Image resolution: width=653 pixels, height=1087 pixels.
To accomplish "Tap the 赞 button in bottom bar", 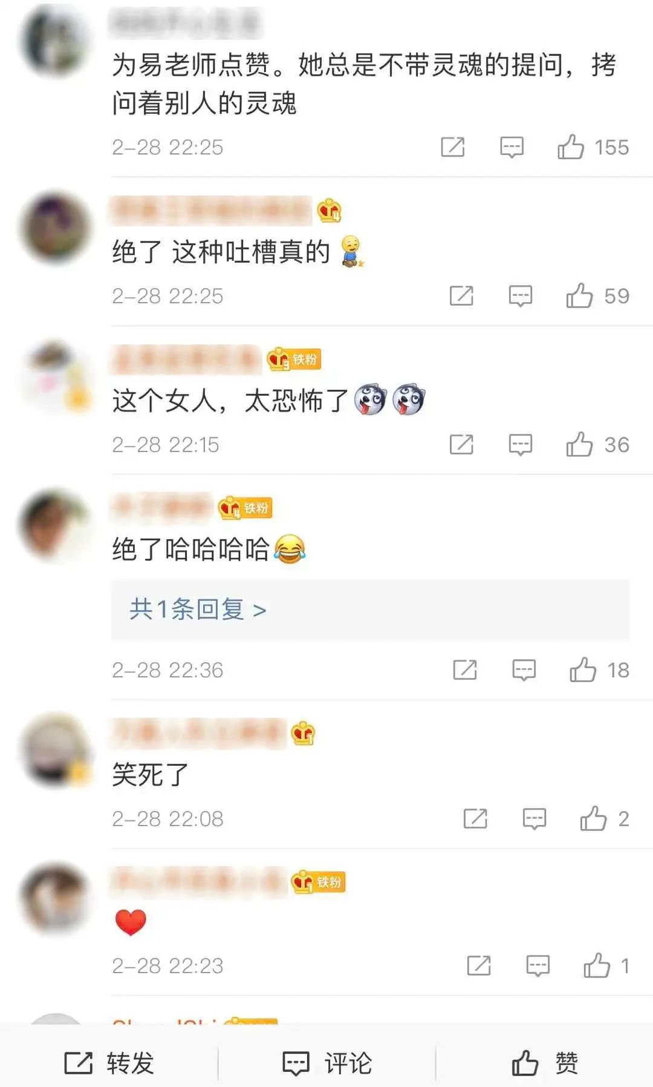I will pos(545,1063).
